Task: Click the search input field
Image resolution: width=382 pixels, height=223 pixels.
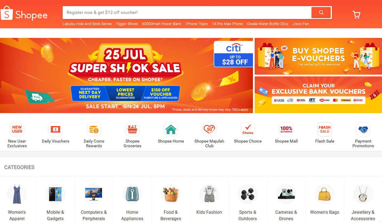Action: [x=187, y=13]
